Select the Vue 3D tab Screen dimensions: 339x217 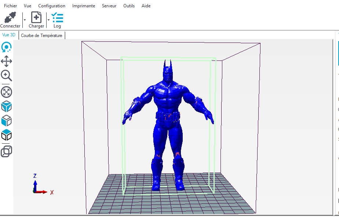click(x=9, y=35)
